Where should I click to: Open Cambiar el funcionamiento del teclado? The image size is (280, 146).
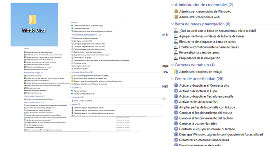(206, 118)
